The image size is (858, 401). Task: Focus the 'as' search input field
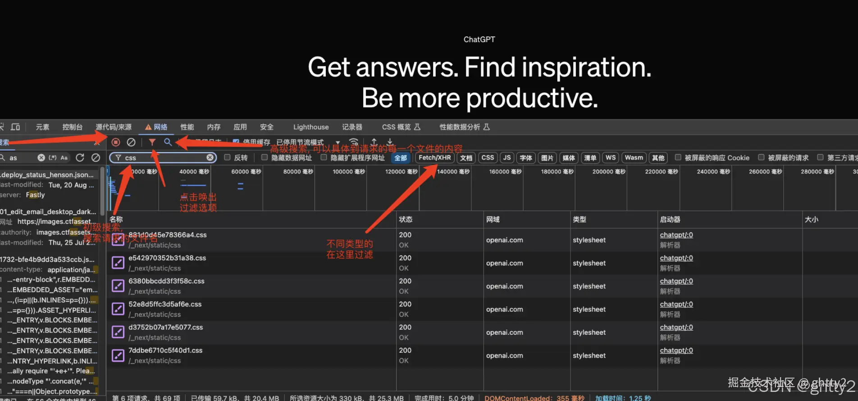tap(22, 158)
